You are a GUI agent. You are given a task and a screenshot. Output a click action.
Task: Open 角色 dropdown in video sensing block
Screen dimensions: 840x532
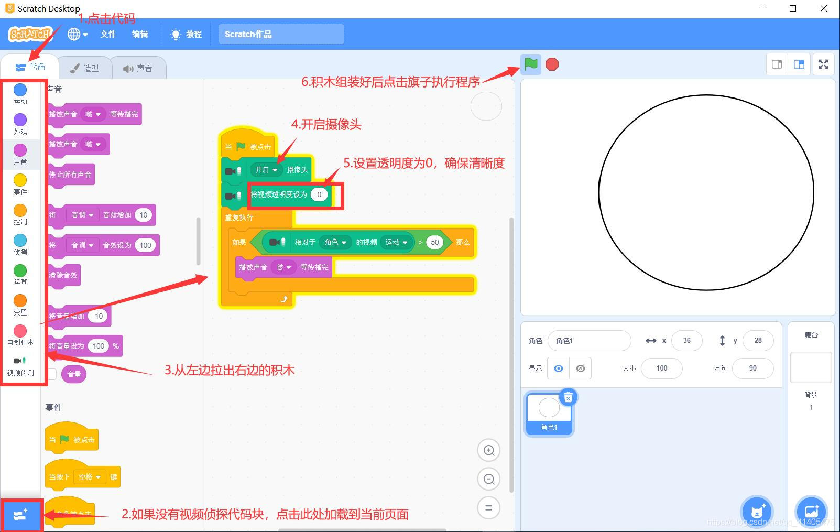[x=335, y=242]
